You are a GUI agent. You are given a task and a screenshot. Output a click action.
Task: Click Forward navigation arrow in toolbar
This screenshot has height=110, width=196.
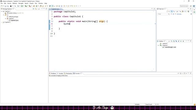point(78,6)
